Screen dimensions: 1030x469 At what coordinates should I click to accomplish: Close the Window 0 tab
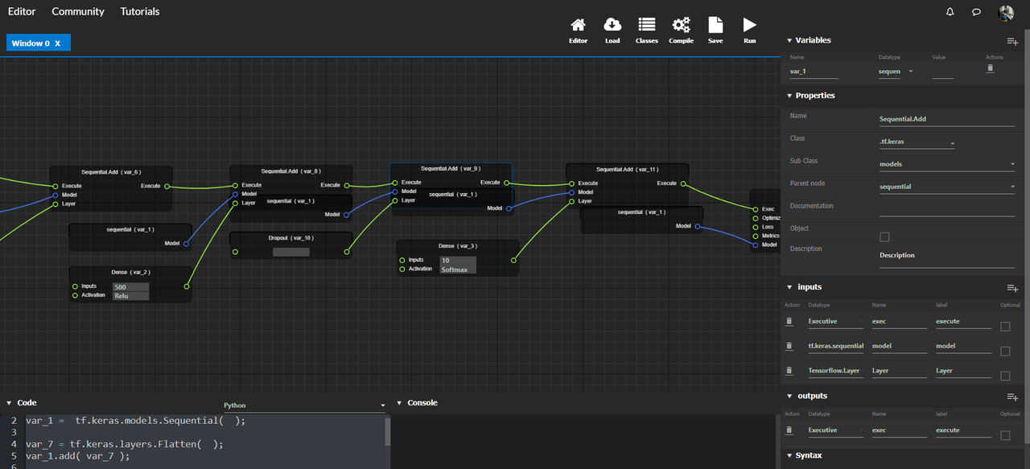click(x=58, y=43)
